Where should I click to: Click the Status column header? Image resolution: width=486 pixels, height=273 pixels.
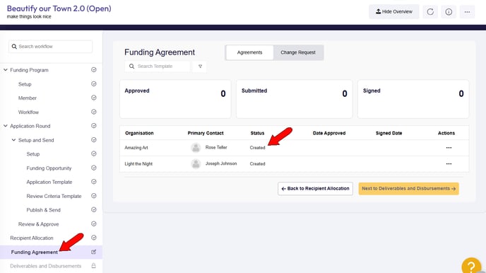click(x=257, y=133)
